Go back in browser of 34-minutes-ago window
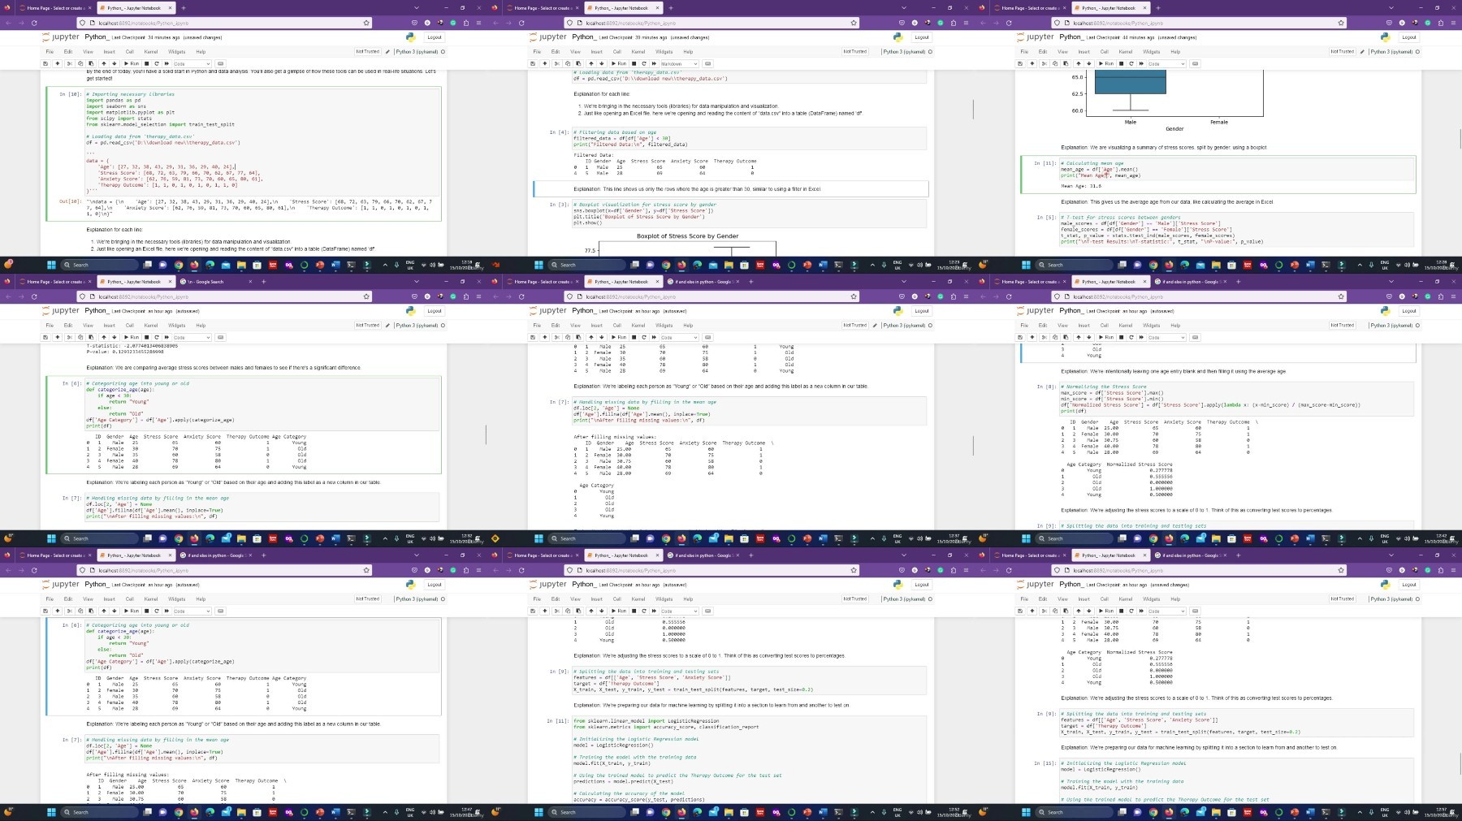The height and width of the screenshot is (821, 1462). [x=9, y=23]
